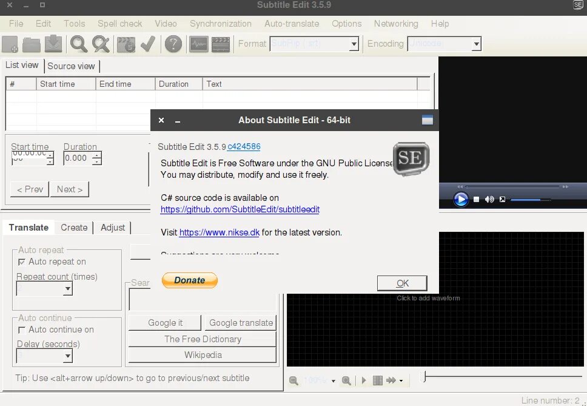This screenshot has width=587, height=406.
Task: Play the video with blue play button
Action: click(x=461, y=199)
